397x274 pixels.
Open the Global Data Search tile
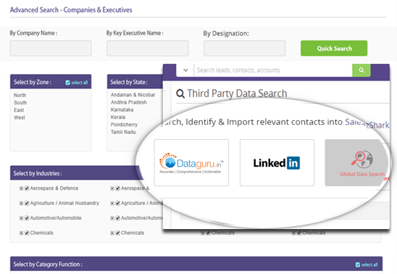pyautogui.click(x=357, y=162)
